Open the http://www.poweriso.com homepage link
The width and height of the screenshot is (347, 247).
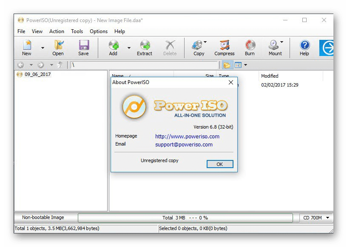(x=187, y=137)
